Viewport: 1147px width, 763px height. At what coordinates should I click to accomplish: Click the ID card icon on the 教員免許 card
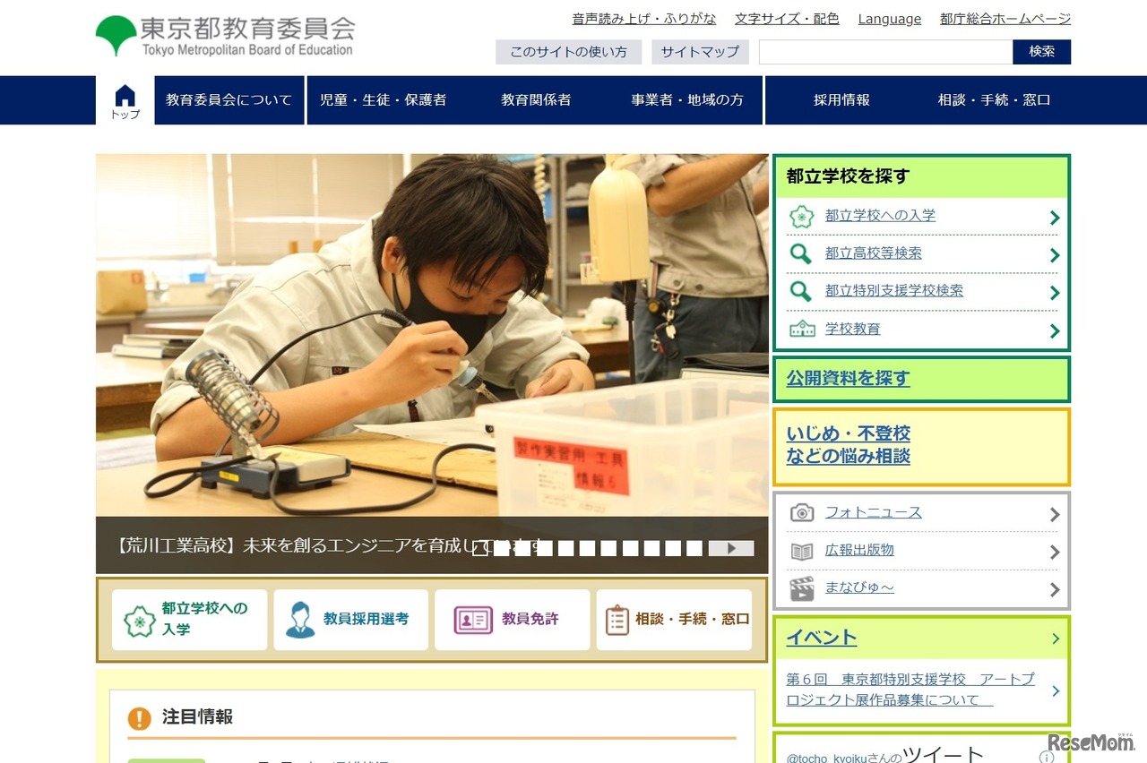click(x=473, y=620)
